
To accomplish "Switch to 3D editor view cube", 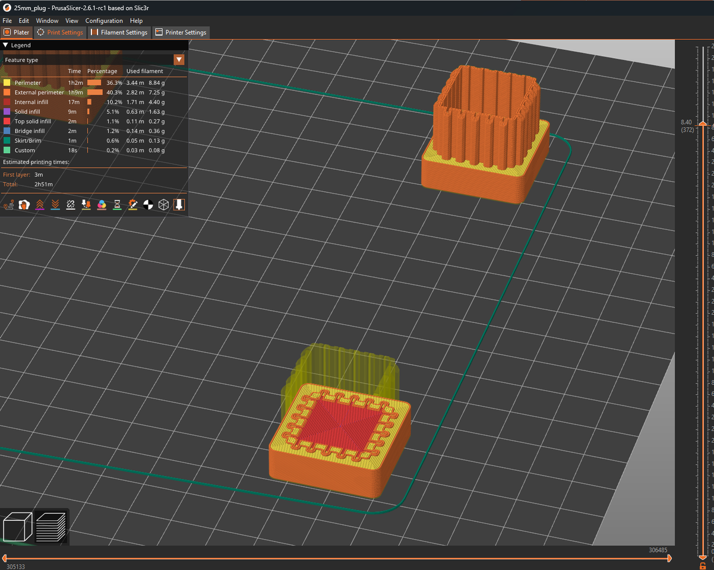I will pyautogui.click(x=18, y=527).
